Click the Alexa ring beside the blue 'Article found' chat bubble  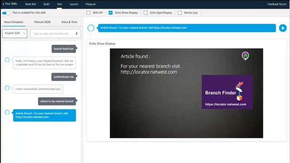pyautogui.click(x=7, y=112)
